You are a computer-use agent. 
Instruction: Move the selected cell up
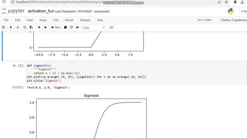click(39, 27)
